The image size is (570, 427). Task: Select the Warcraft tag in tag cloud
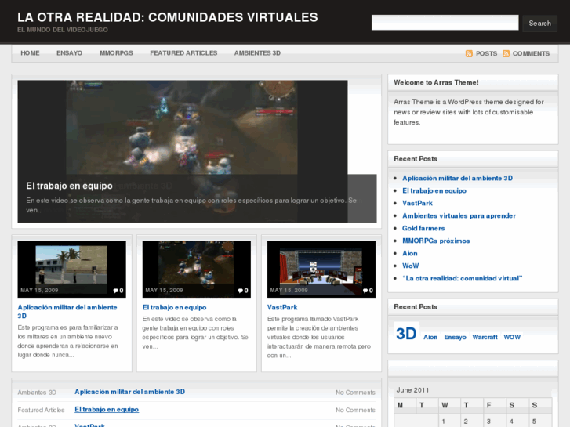click(485, 337)
